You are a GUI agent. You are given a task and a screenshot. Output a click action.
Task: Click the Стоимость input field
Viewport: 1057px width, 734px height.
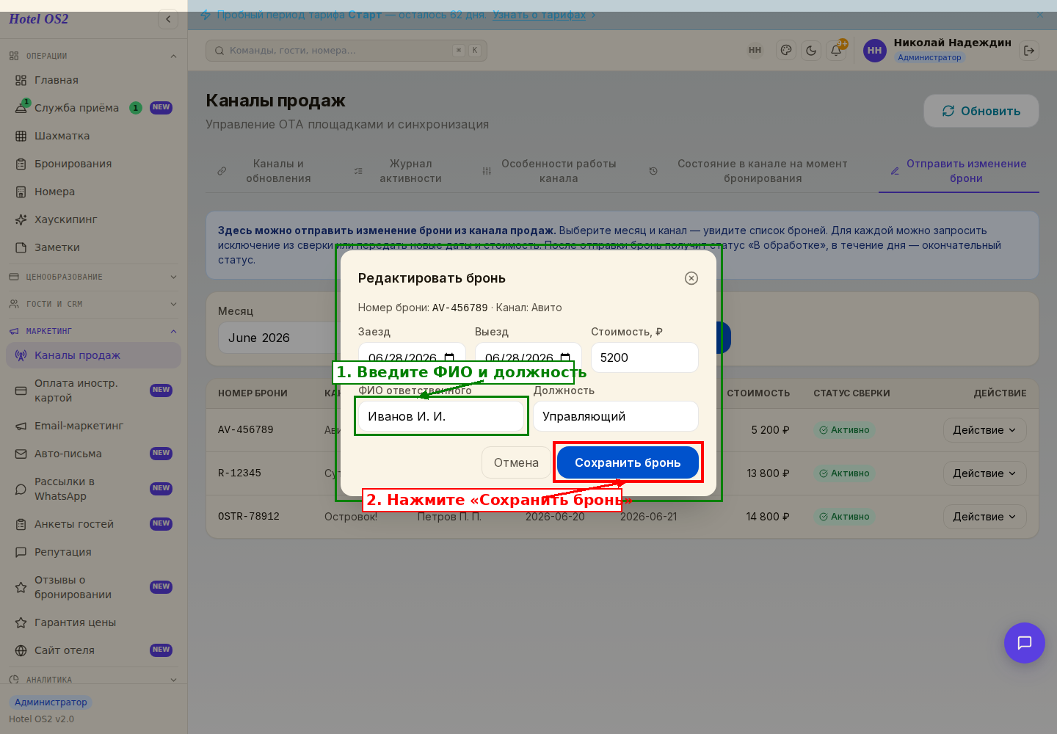pyautogui.click(x=644, y=357)
